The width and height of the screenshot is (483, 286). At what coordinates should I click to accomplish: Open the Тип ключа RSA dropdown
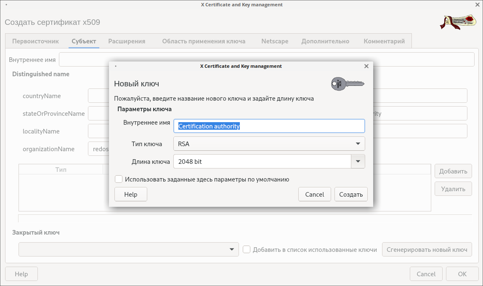pos(269,144)
